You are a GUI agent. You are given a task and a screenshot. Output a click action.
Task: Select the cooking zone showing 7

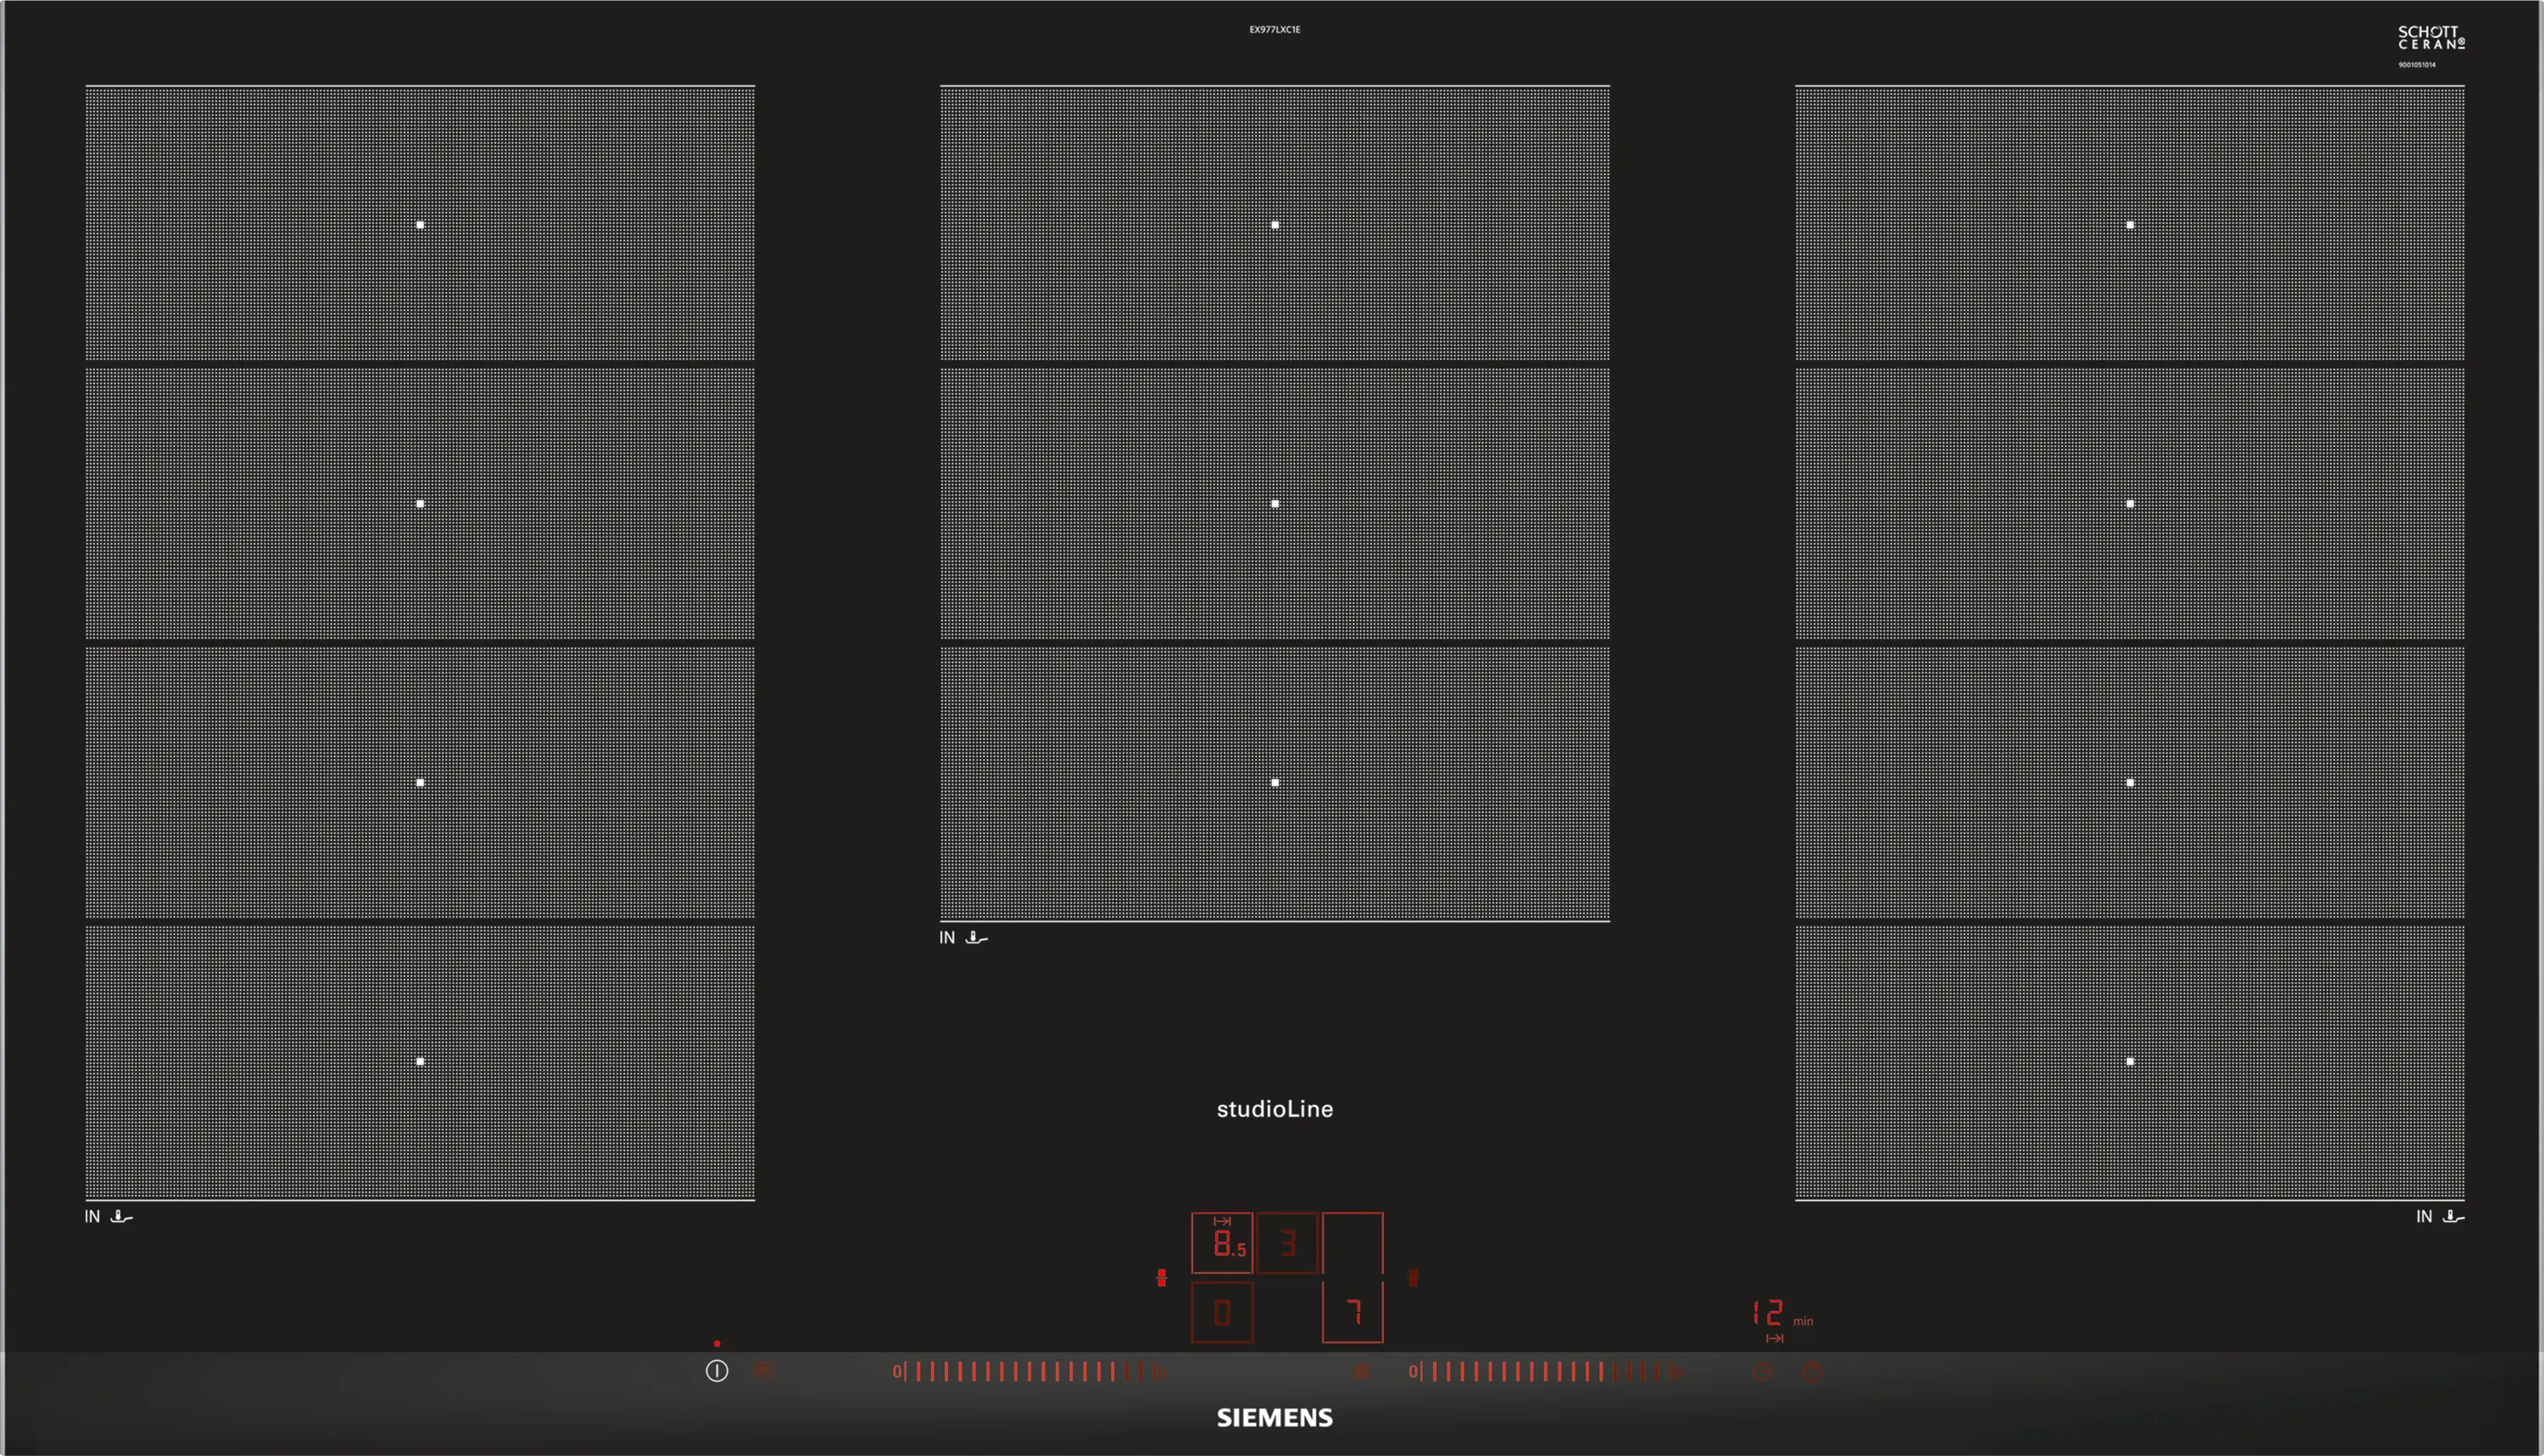[x=1353, y=1312]
